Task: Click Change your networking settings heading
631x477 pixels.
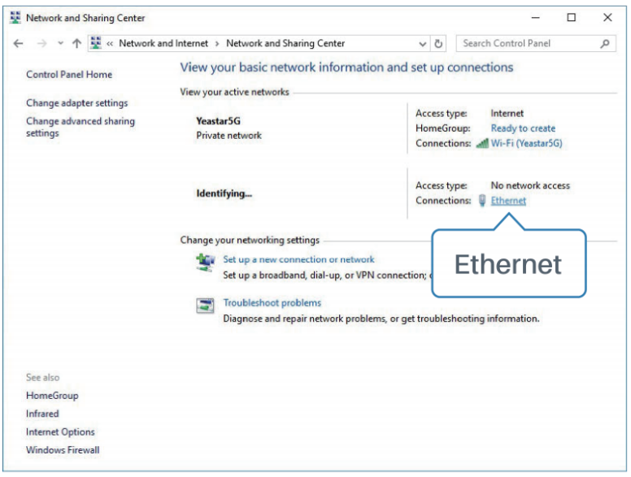Action: [x=250, y=240]
